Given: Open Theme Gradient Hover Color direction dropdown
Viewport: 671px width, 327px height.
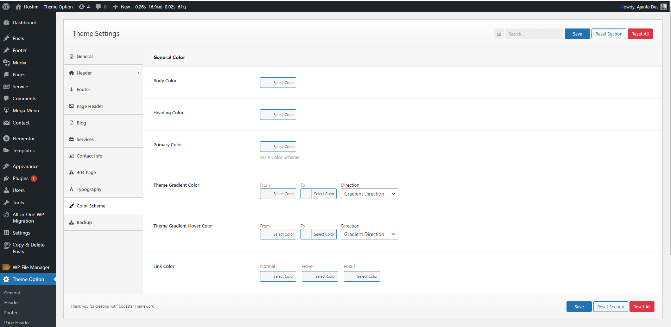Looking at the screenshot, I should [369, 234].
